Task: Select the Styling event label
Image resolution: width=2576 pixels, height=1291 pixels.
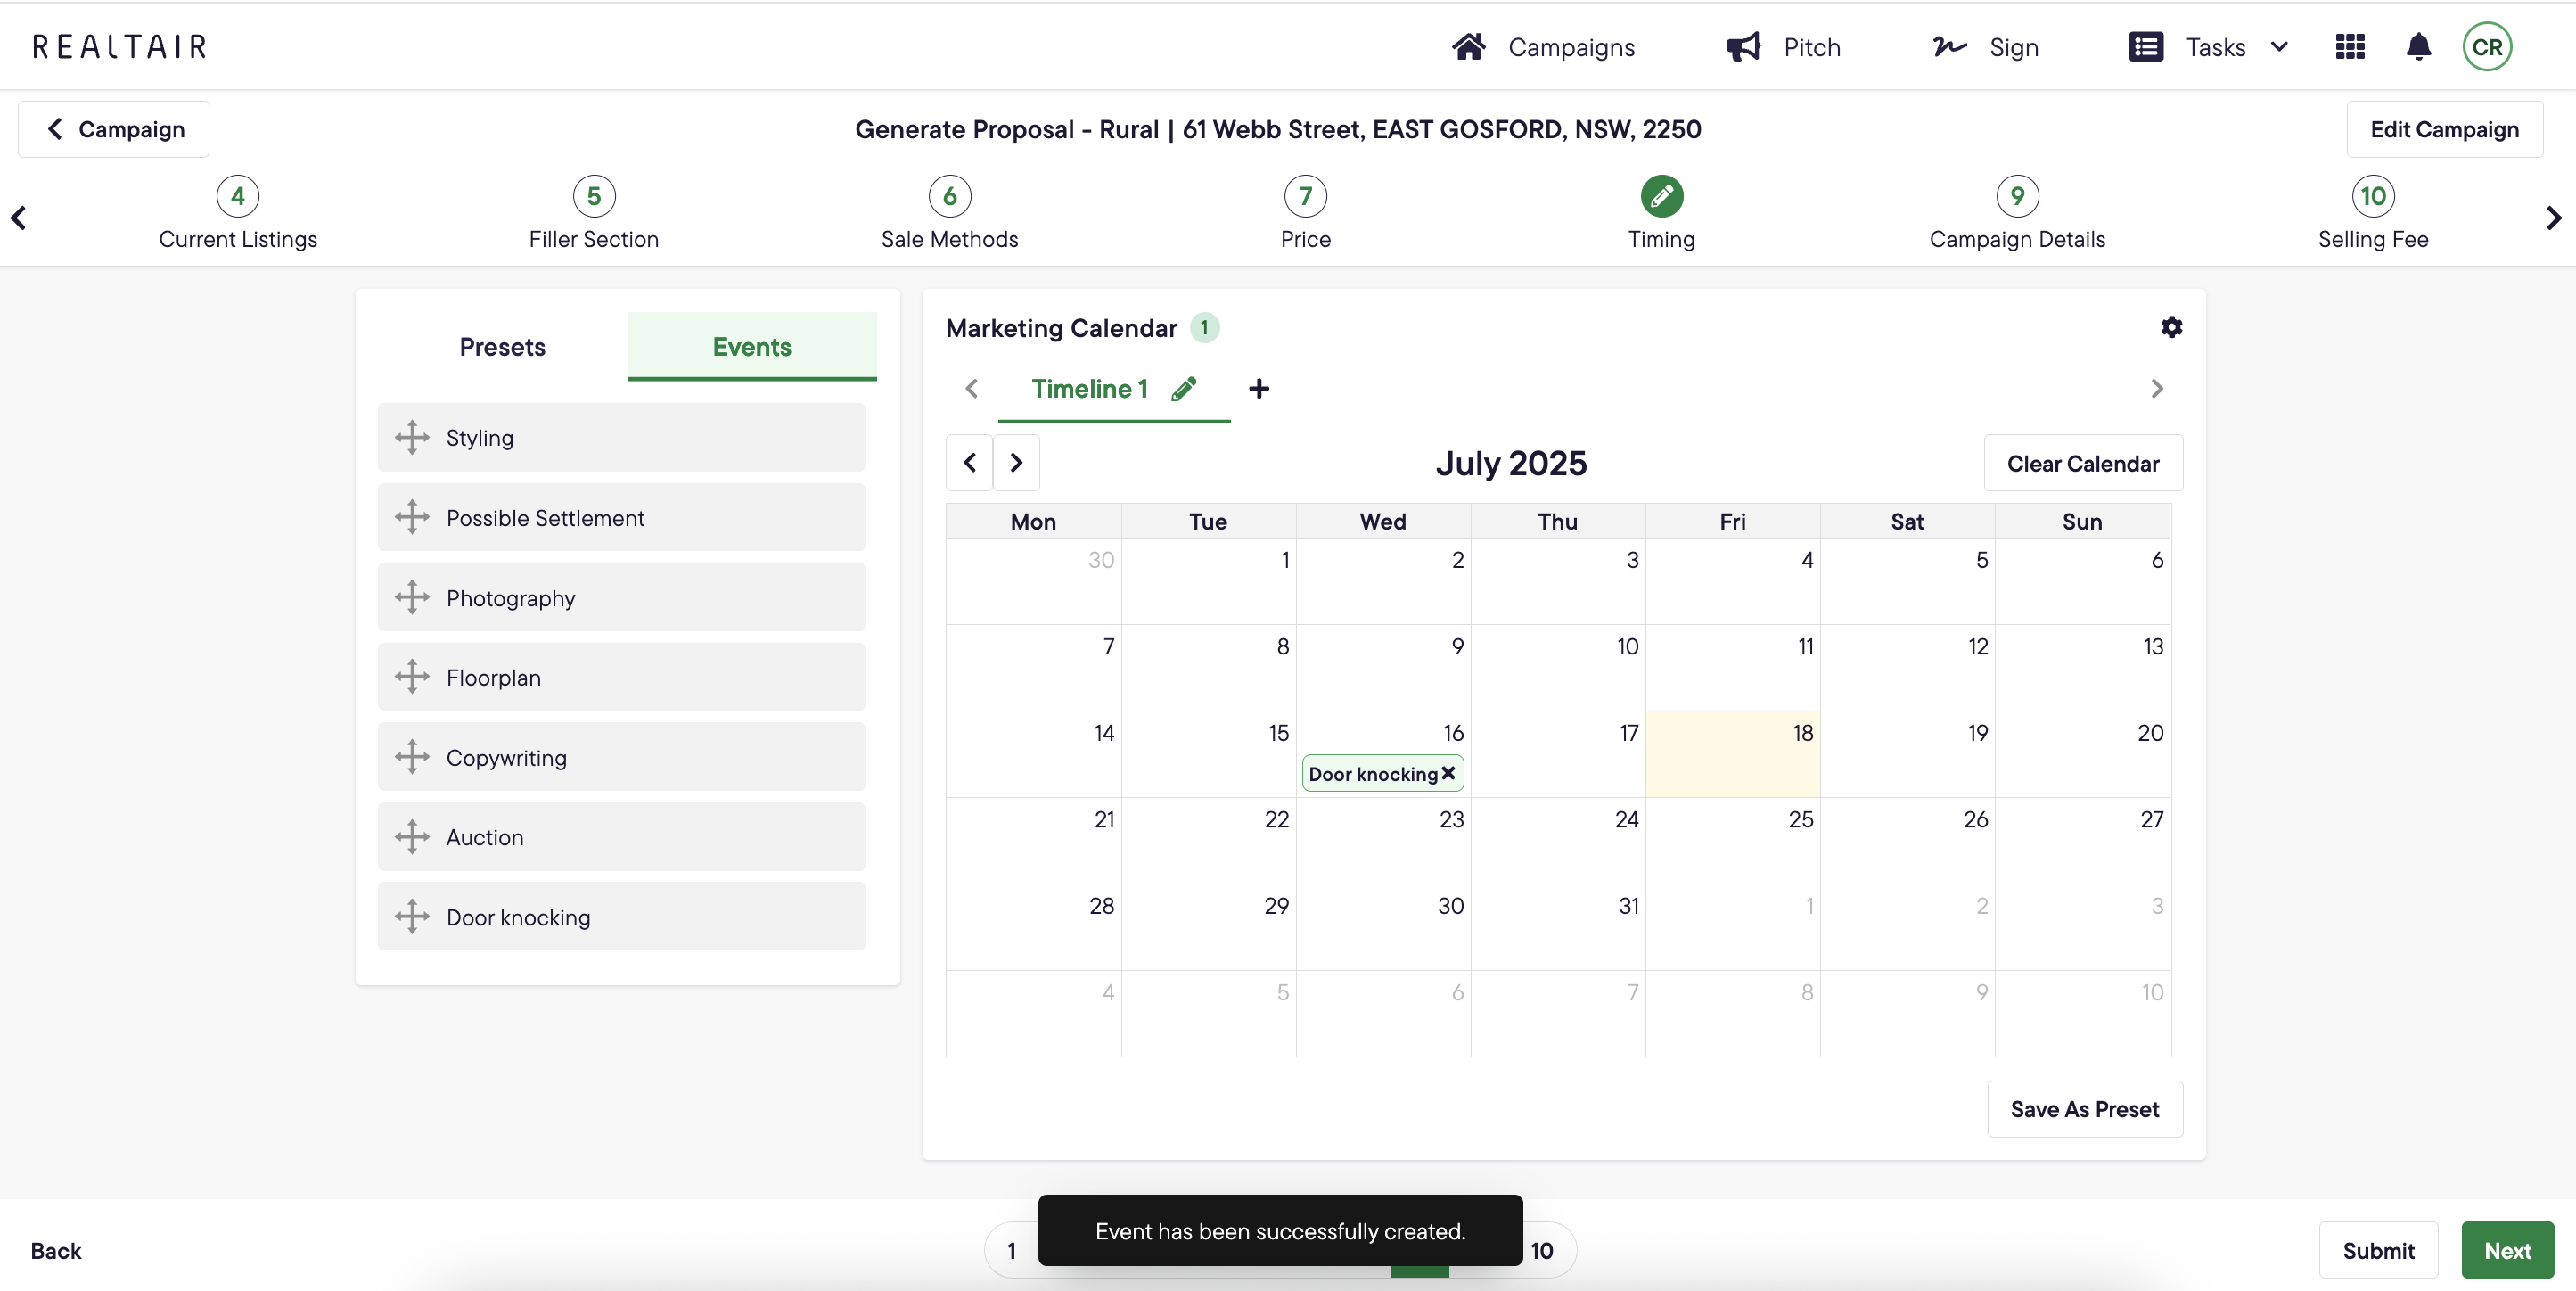Action: (x=480, y=438)
